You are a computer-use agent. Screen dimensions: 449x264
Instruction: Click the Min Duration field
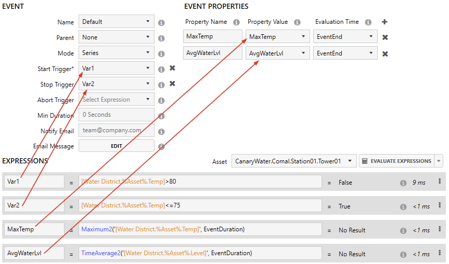point(117,115)
